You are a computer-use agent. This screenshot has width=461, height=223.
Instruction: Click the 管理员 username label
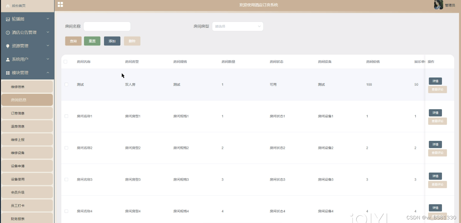pos(450,5)
